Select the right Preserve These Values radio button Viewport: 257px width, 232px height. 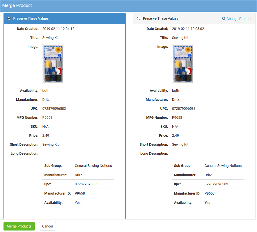[x=139, y=18]
